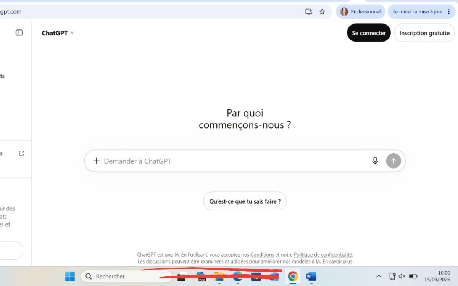Launch Microsoft Edge from the taskbar
Viewport: 458px width, 286px height.
238,276
